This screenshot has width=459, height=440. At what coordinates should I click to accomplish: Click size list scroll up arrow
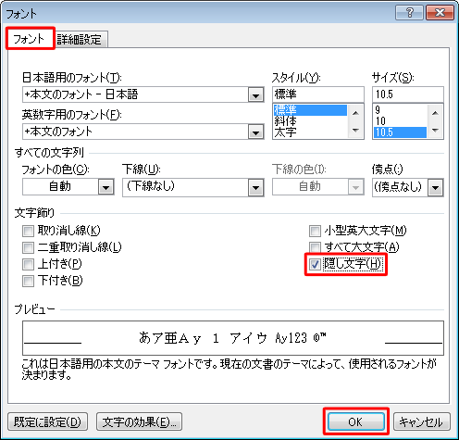(435, 113)
